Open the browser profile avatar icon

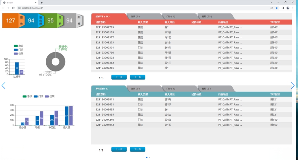288,8
